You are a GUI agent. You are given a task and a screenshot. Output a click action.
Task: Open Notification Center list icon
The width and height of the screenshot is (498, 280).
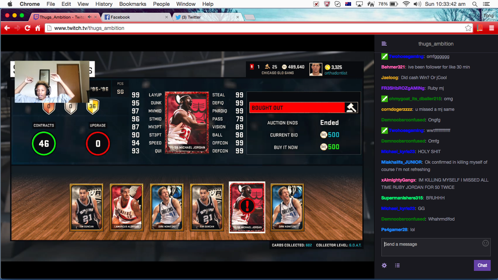[x=486, y=4]
